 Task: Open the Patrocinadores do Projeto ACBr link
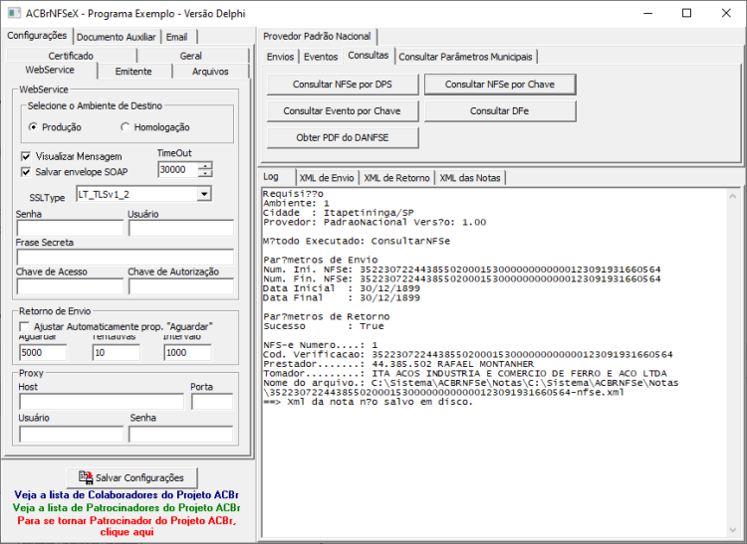(x=126, y=508)
